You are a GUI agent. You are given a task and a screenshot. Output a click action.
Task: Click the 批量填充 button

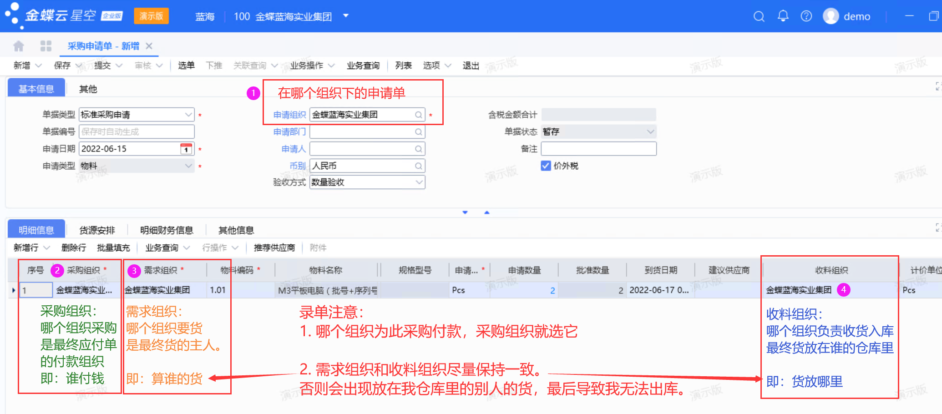(113, 248)
